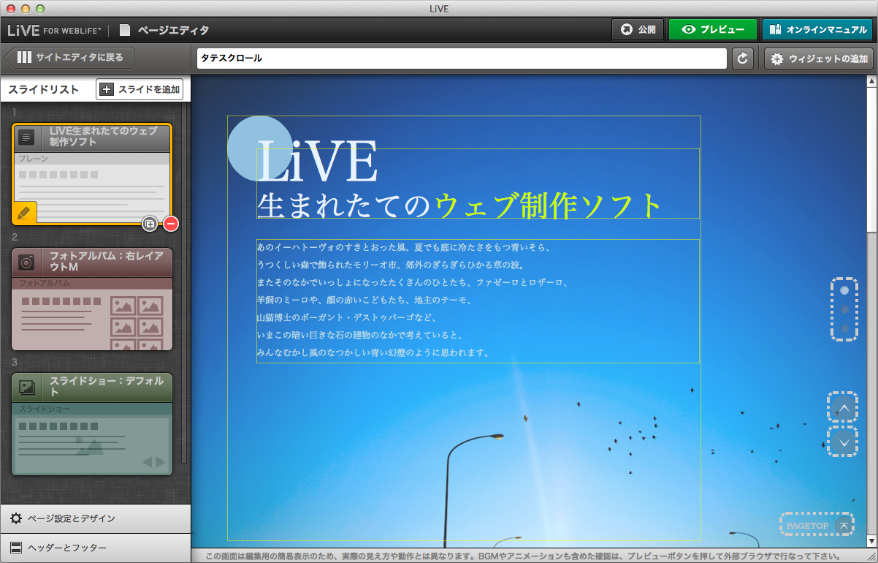
Task: Click the camera icon on the photo album slide
Action: pyautogui.click(x=27, y=262)
